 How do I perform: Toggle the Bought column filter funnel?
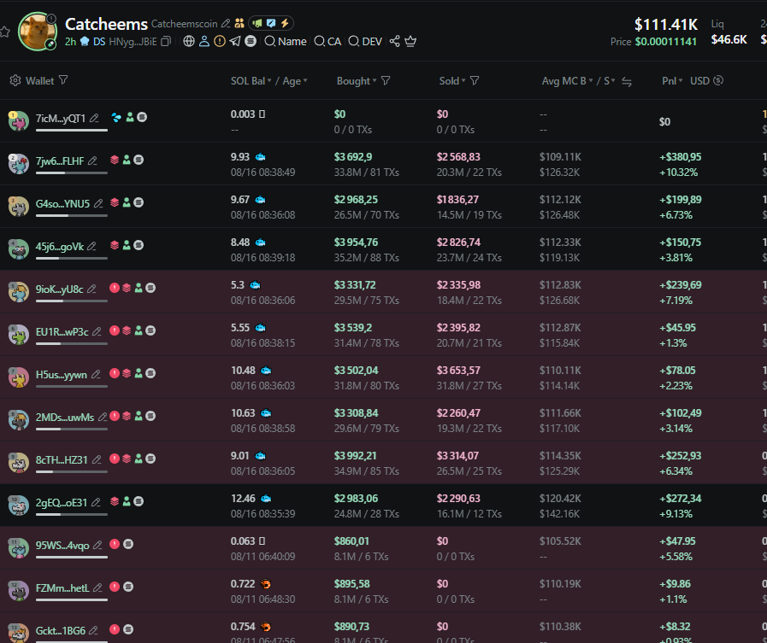386,80
